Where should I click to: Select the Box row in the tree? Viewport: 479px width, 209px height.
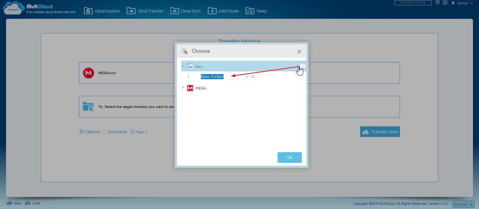(x=243, y=66)
